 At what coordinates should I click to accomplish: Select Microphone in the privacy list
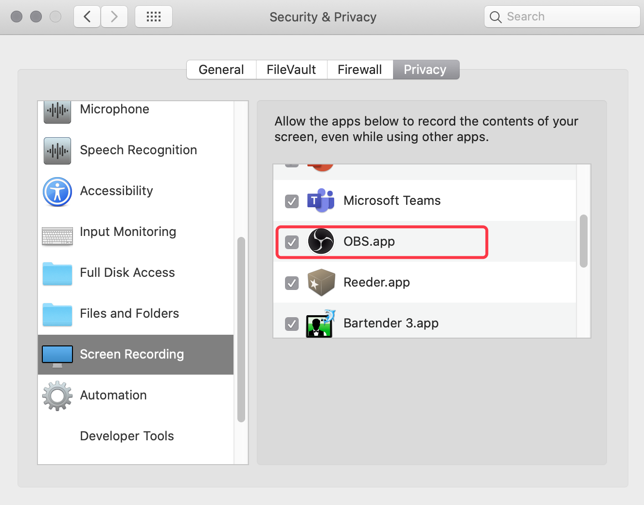114,109
